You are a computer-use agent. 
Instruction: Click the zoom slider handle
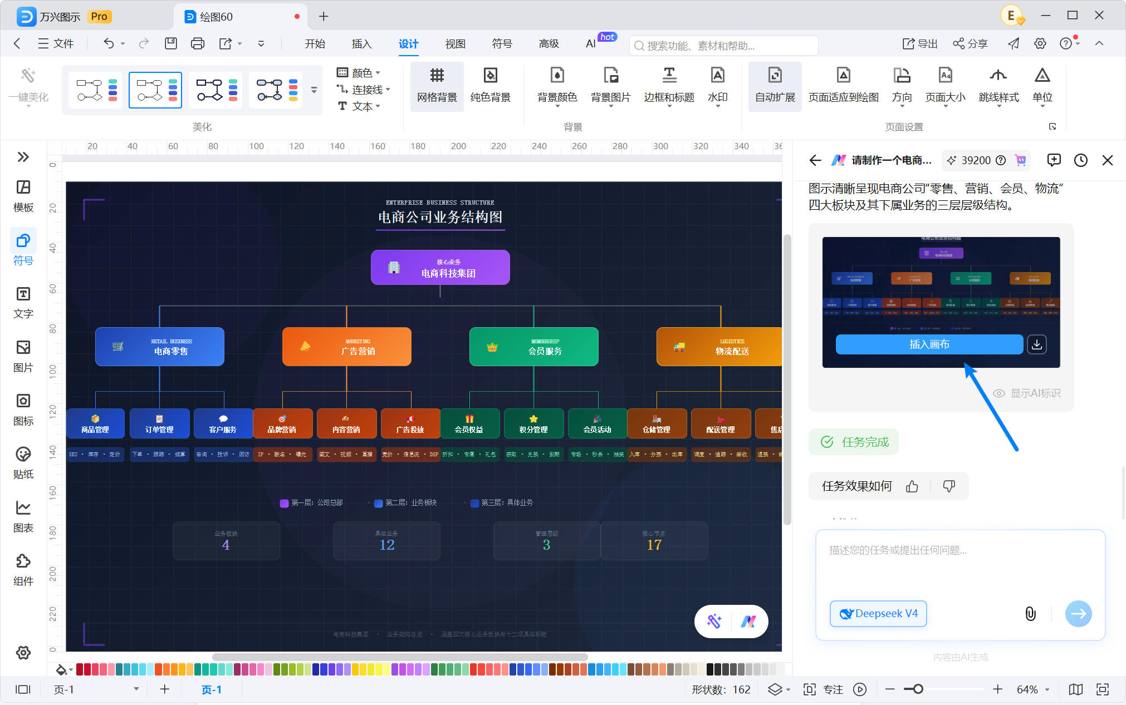(918, 689)
